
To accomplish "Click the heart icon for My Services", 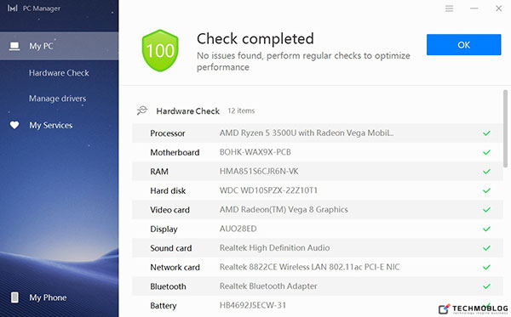I will 14,125.
